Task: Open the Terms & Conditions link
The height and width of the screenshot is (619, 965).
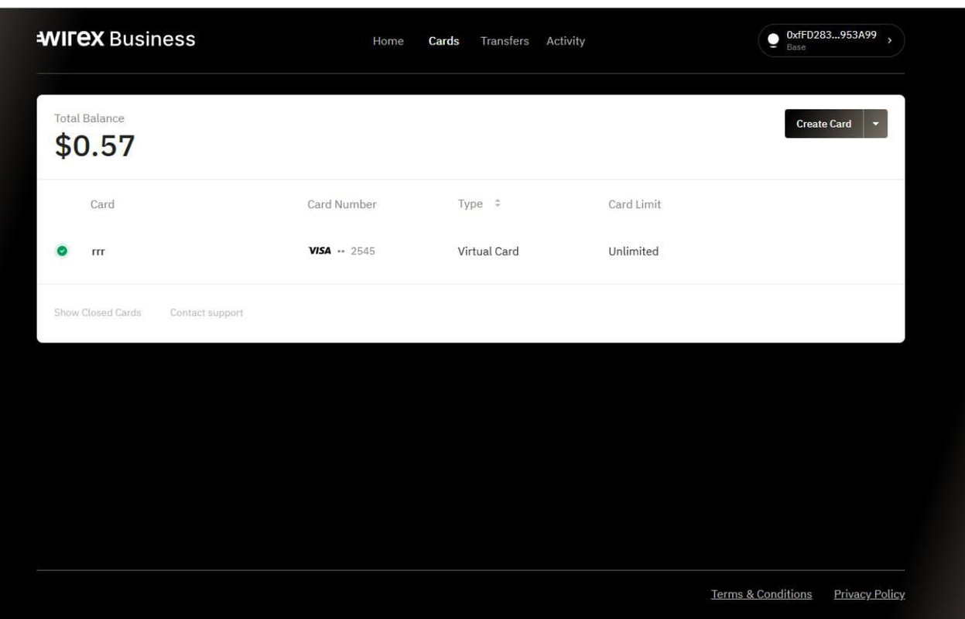Action: pyautogui.click(x=761, y=594)
